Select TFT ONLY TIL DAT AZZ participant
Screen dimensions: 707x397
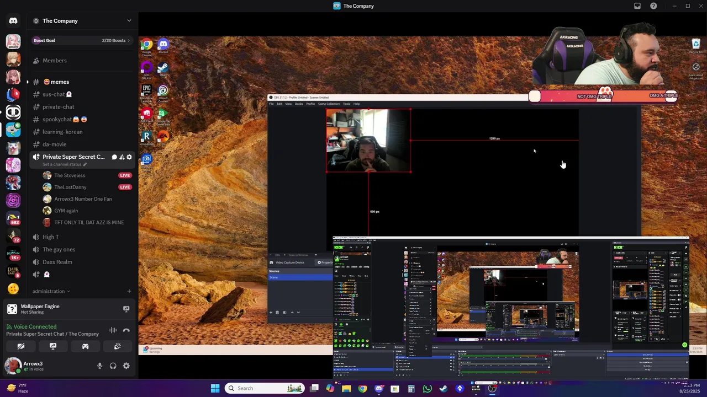click(82, 222)
